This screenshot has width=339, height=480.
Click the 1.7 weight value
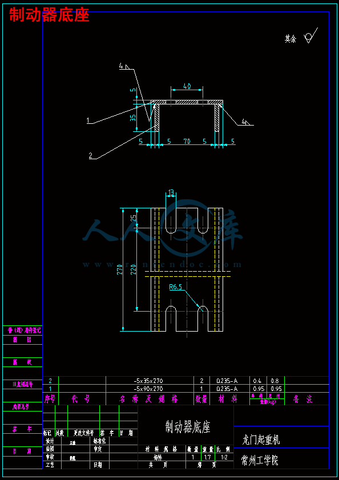[x=208, y=457]
